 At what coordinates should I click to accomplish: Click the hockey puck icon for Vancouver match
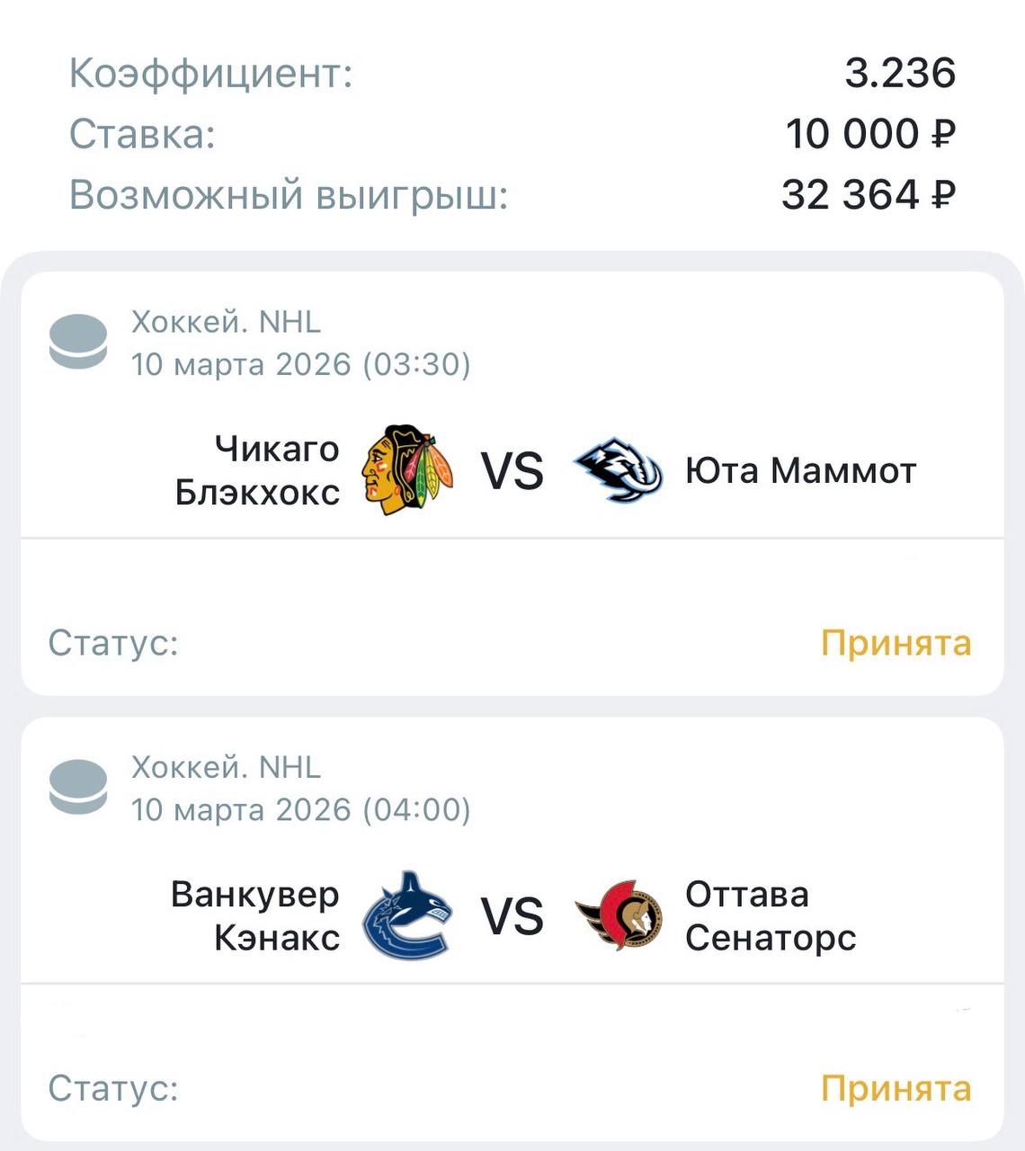pyautogui.click(x=78, y=787)
